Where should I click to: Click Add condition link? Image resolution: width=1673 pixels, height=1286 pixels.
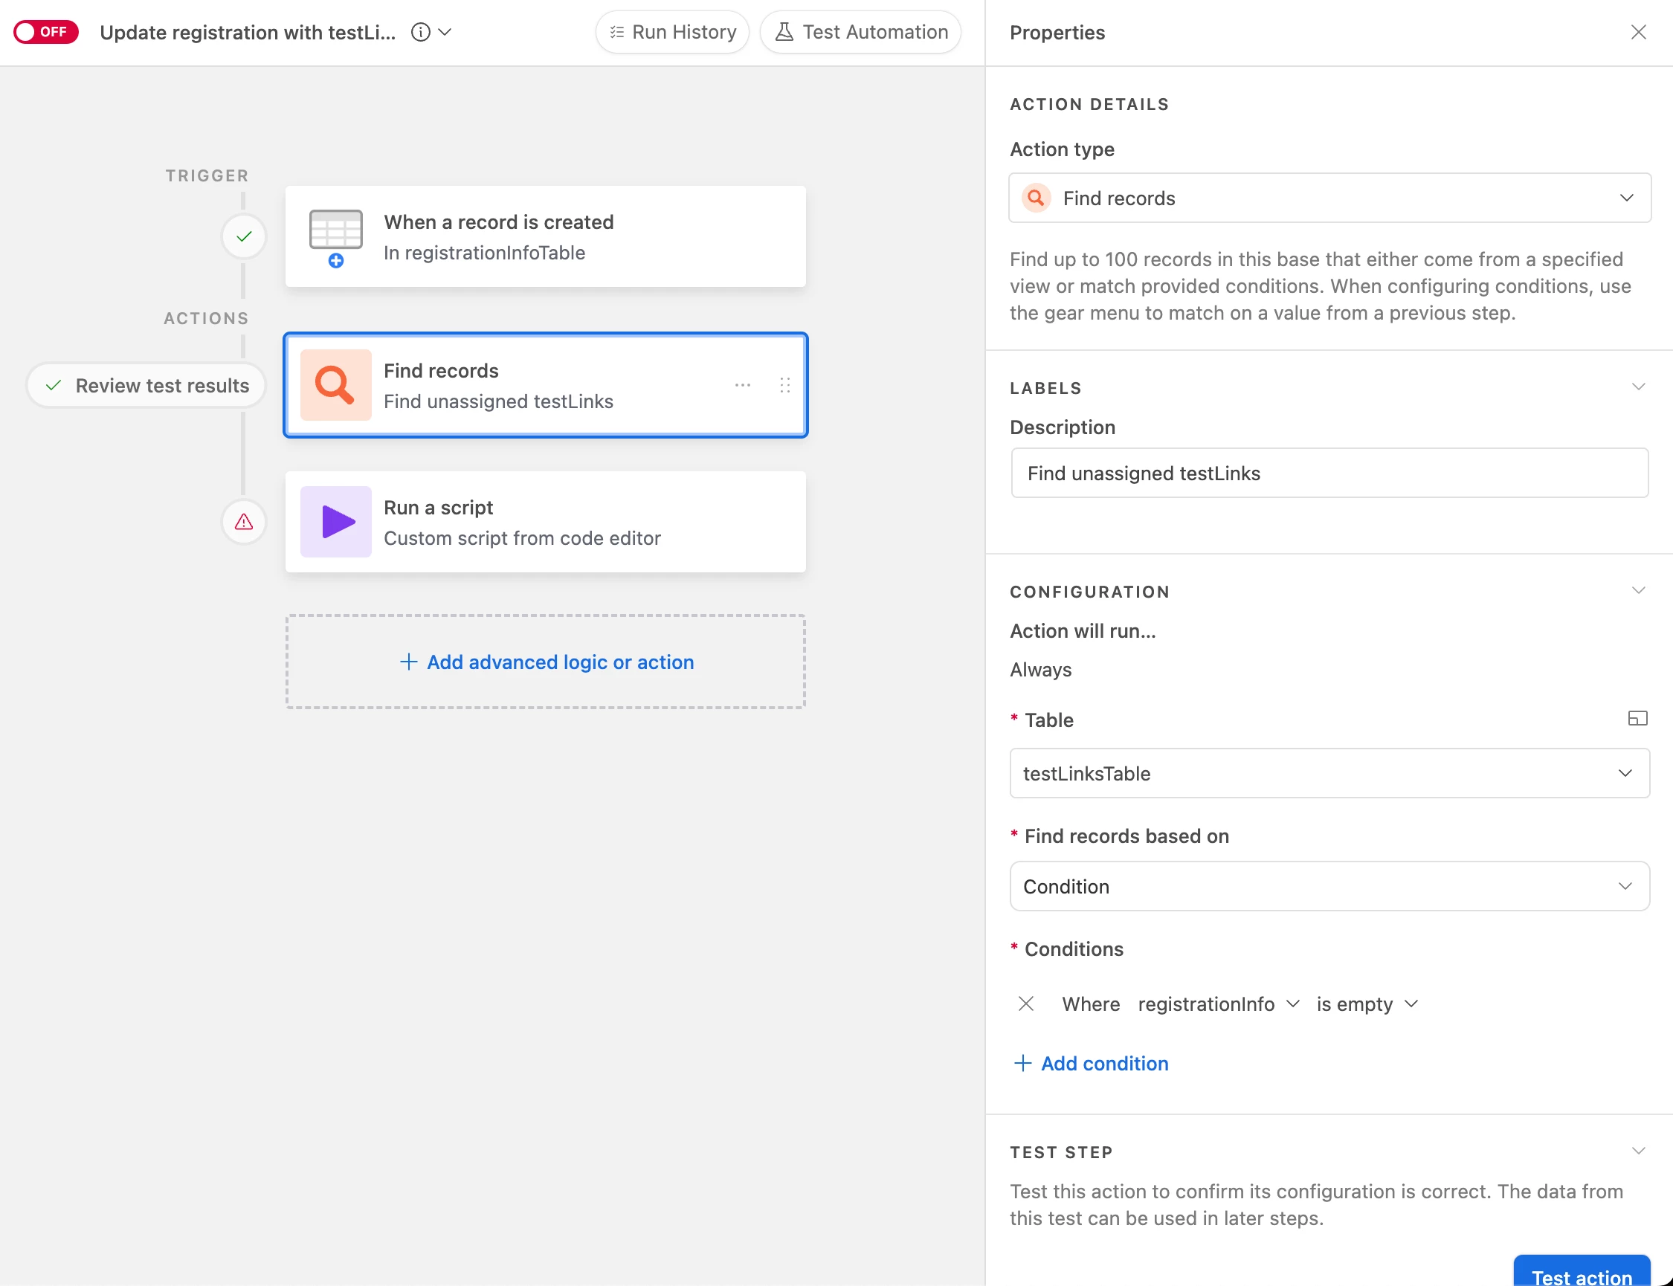click(x=1091, y=1063)
